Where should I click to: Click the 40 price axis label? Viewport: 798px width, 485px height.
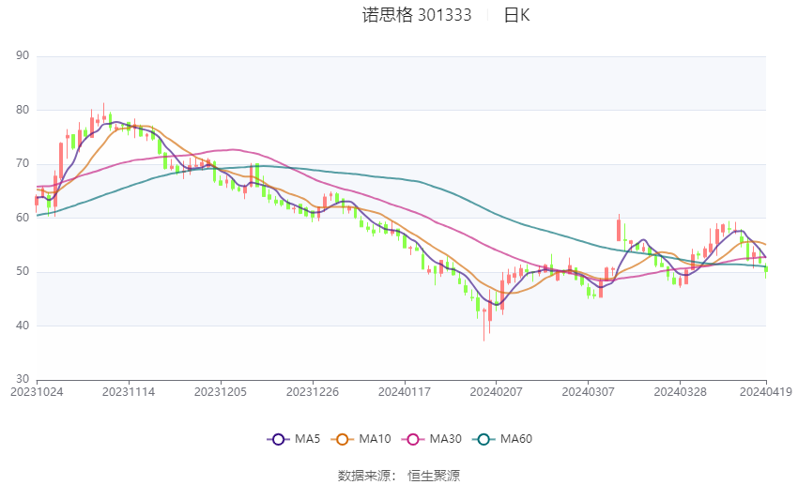point(23,326)
